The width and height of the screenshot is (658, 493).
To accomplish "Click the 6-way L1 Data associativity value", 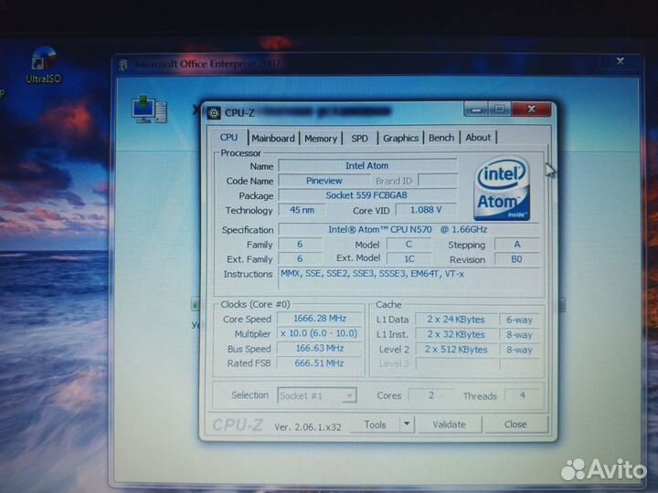I will click(x=519, y=320).
